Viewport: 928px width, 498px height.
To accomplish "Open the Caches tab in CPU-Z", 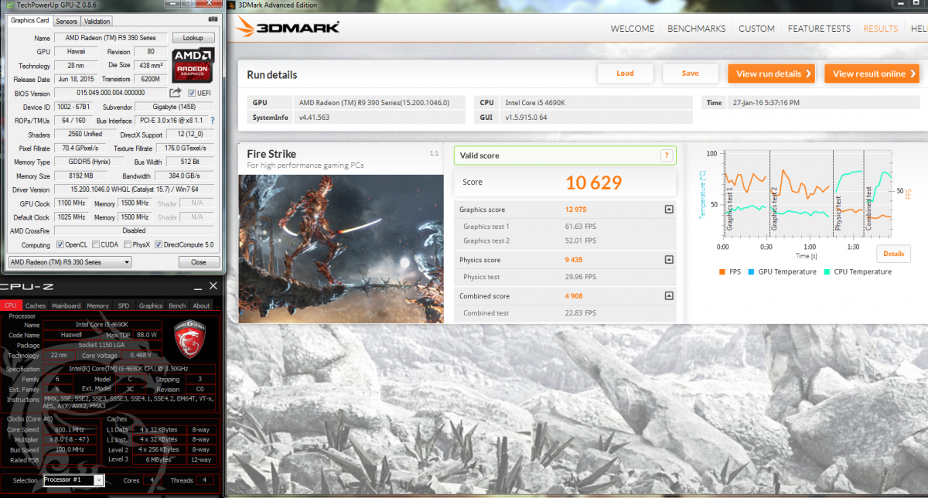I will [36, 305].
